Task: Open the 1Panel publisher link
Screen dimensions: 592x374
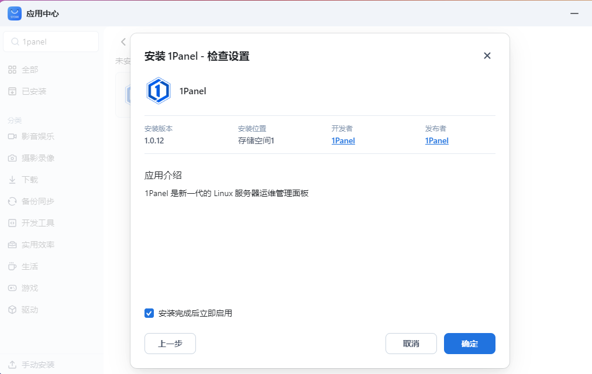Action: tap(436, 140)
